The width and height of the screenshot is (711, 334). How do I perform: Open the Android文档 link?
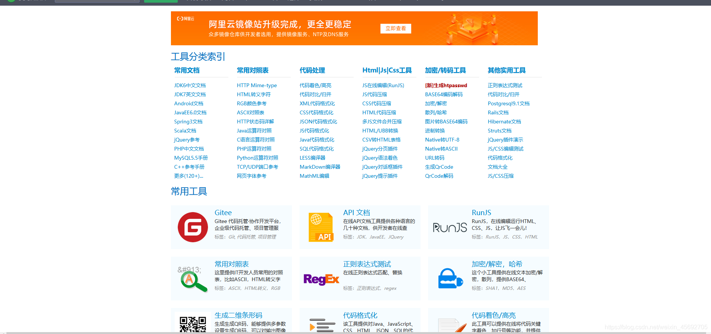189,103
